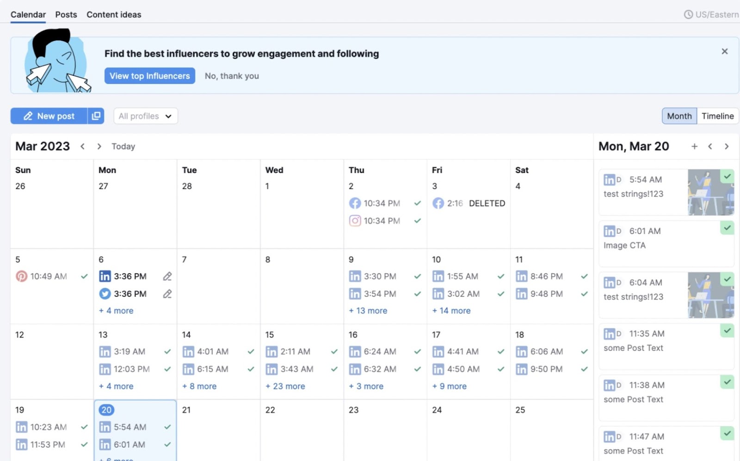This screenshot has width=740, height=461.
Task: Expand the + 13 more posts on March 9
Action: [368, 310]
